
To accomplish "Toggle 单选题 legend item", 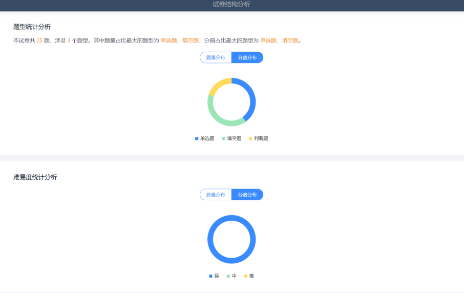I will [x=205, y=138].
